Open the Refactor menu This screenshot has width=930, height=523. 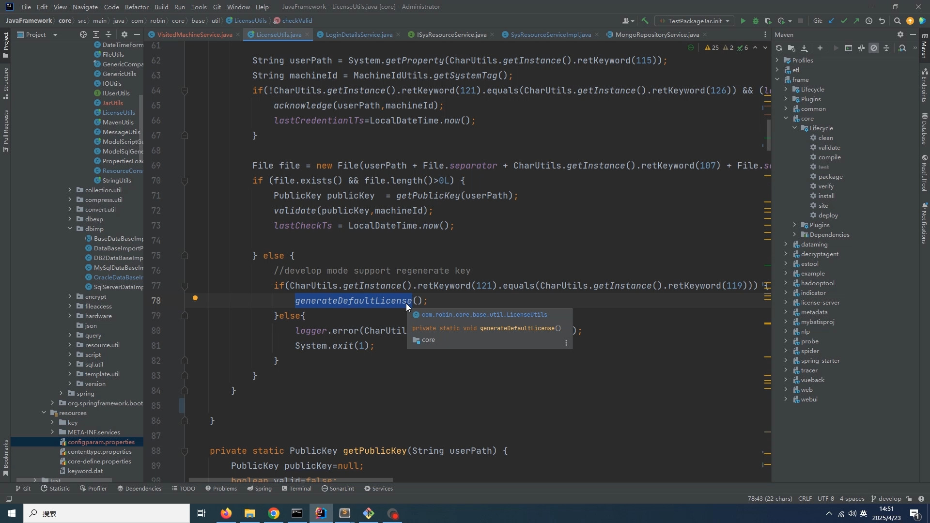(x=137, y=7)
